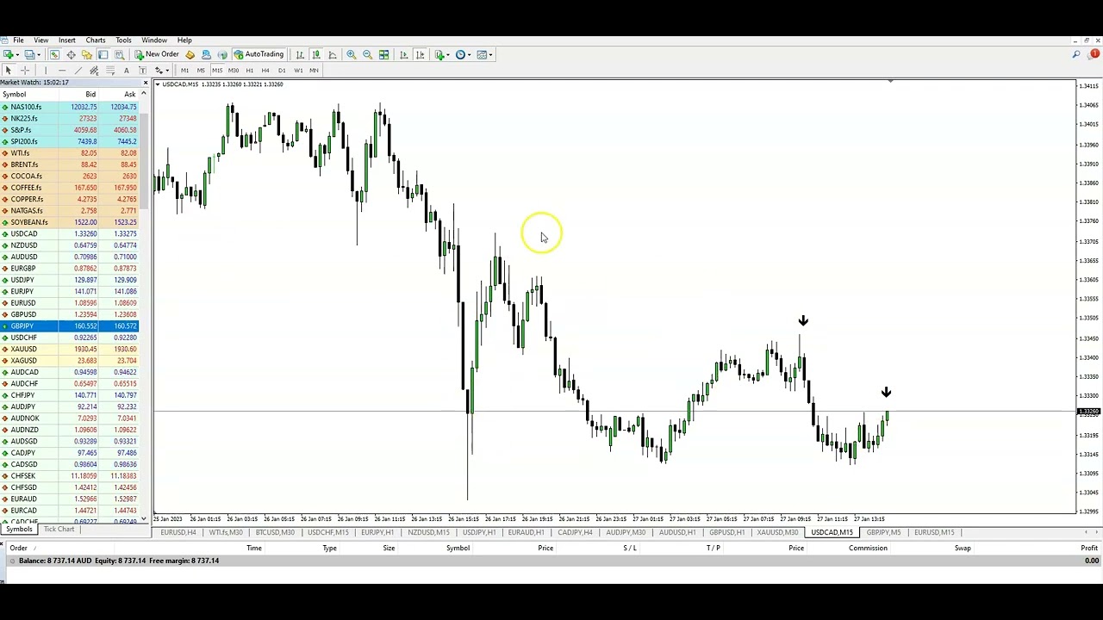
Task: Sort by Symbol column in terminal
Action: (458, 548)
